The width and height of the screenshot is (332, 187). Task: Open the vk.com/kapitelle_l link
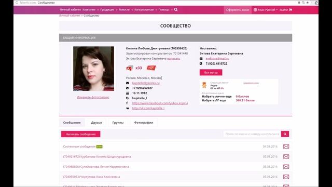click(x=148, y=108)
